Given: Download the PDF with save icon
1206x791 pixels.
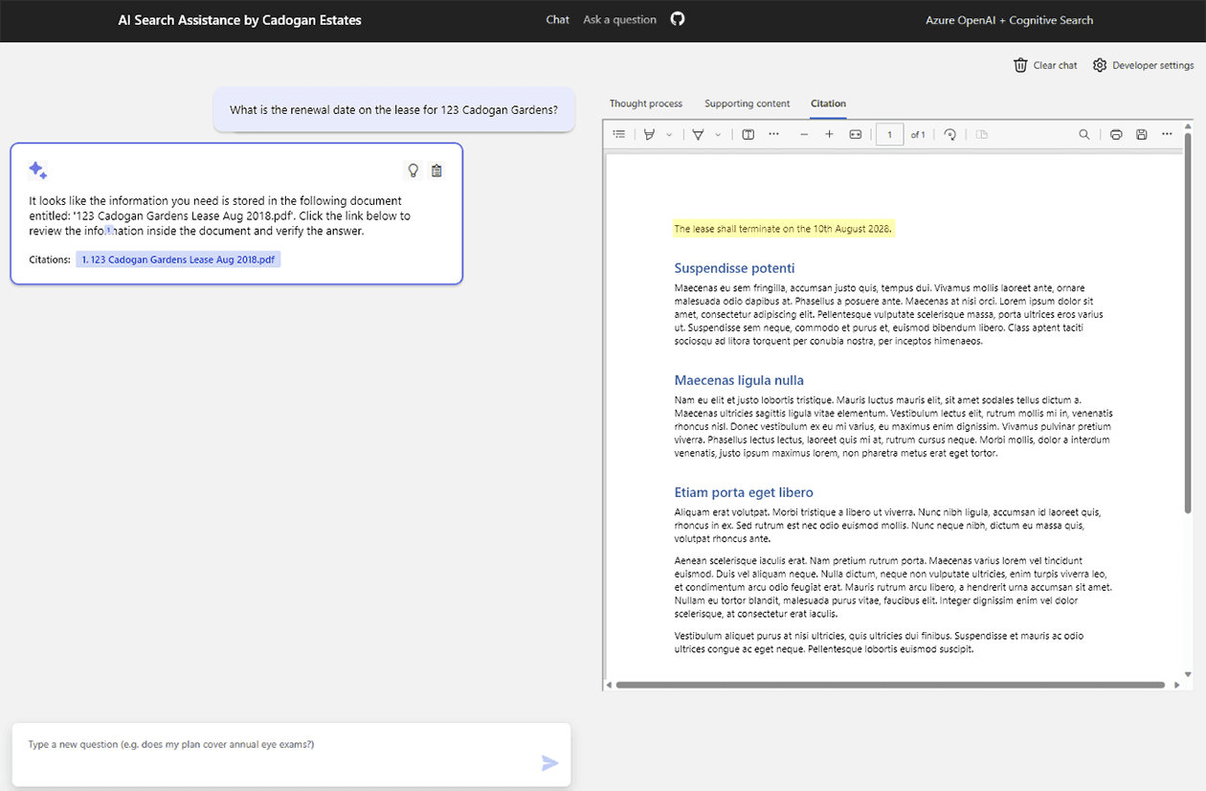Looking at the screenshot, I should 1141,134.
